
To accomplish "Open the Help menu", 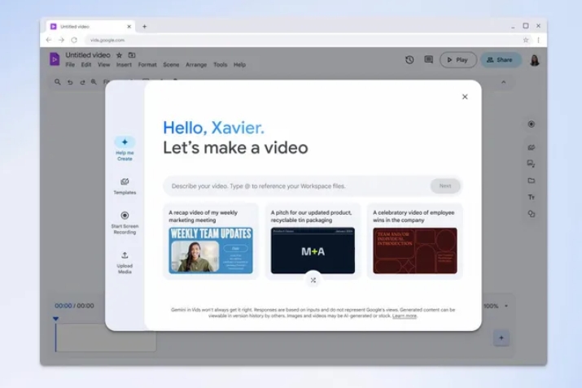I will tap(240, 64).
